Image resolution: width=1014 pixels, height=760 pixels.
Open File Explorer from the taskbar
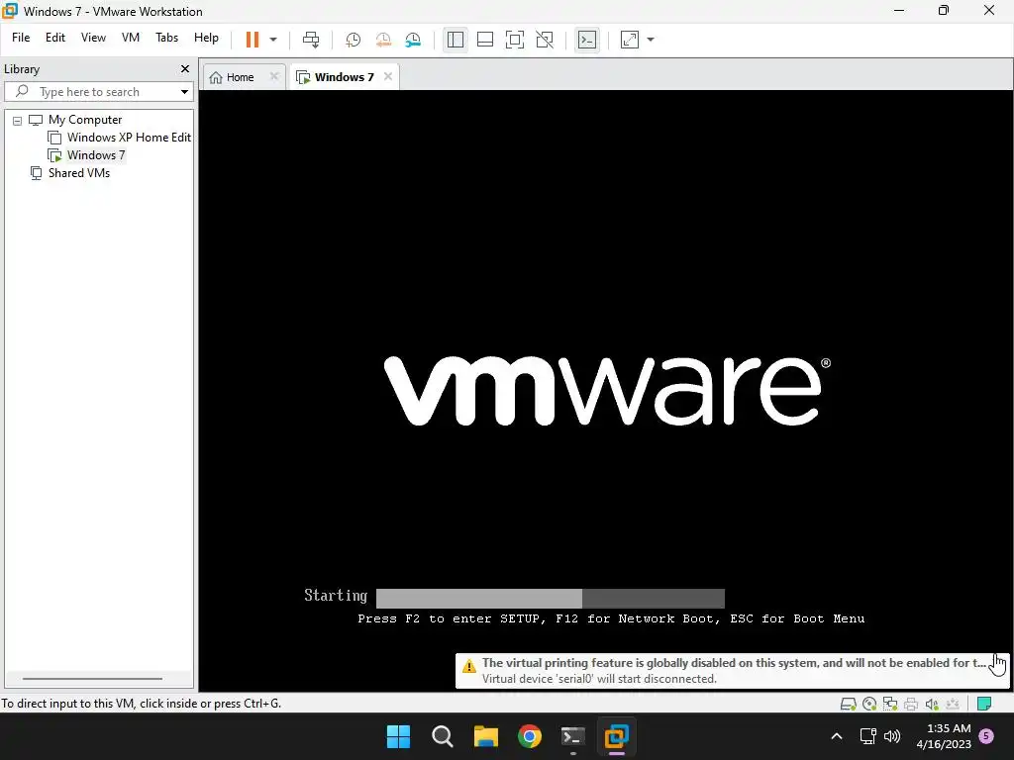click(485, 736)
